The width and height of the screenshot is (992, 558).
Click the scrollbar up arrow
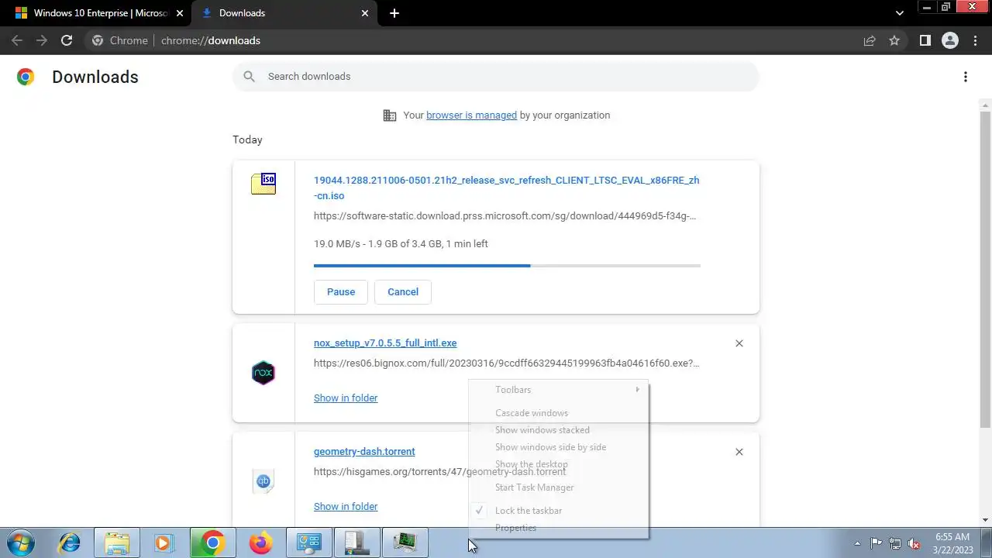(986, 104)
